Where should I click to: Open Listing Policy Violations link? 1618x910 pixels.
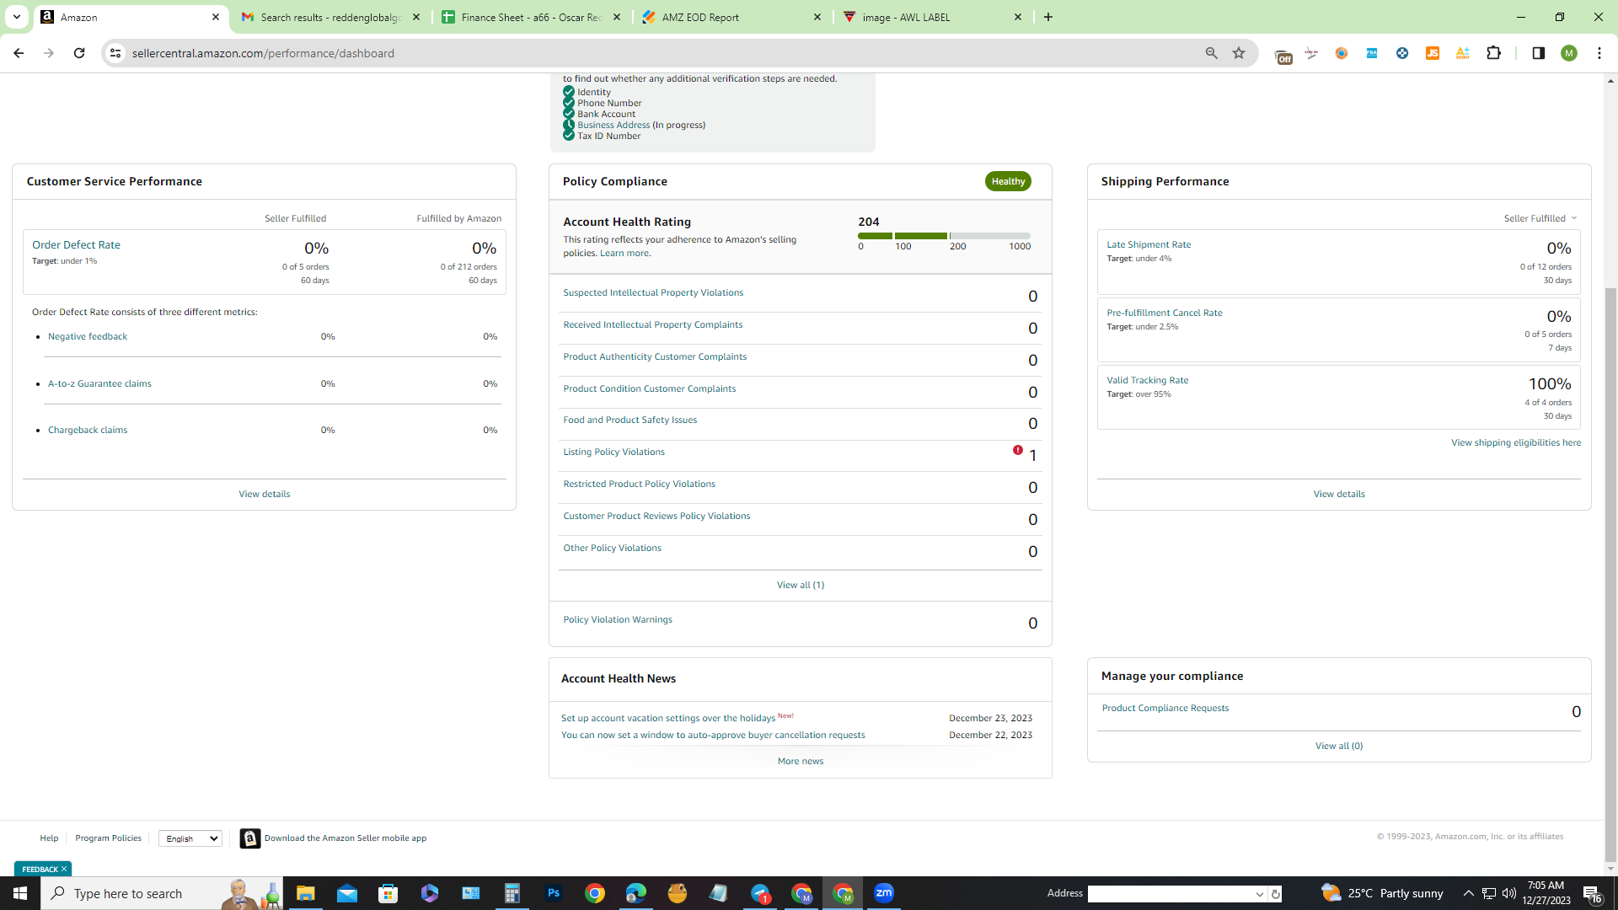[x=613, y=452]
